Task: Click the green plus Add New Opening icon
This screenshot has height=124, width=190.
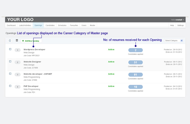Action: click(23, 41)
